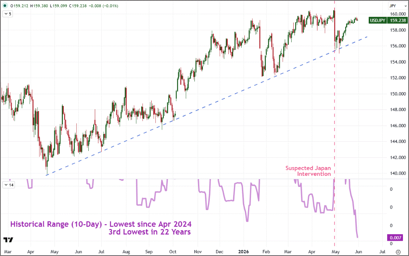The width and height of the screenshot is (409, 256).
Task: Click the '3rd Lowest in 22 Years' text
Action: [x=150, y=232]
